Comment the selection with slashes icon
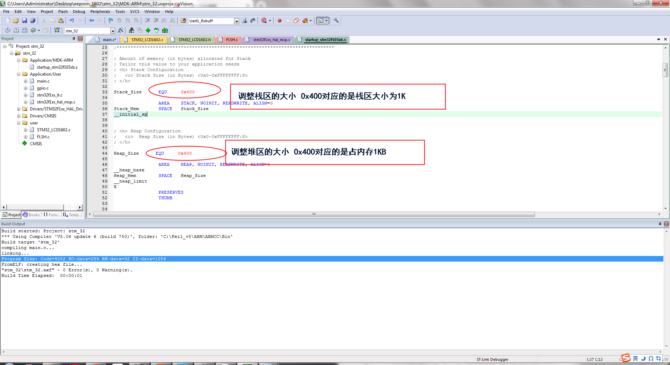670x365 pixels. pyautogui.click(x=164, y=21)
